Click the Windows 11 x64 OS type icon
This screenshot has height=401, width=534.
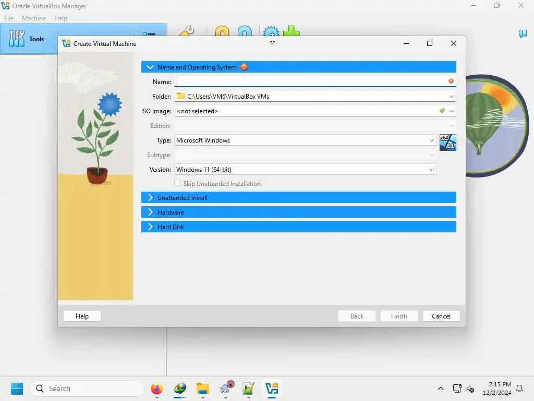click(x=447, y=143)
